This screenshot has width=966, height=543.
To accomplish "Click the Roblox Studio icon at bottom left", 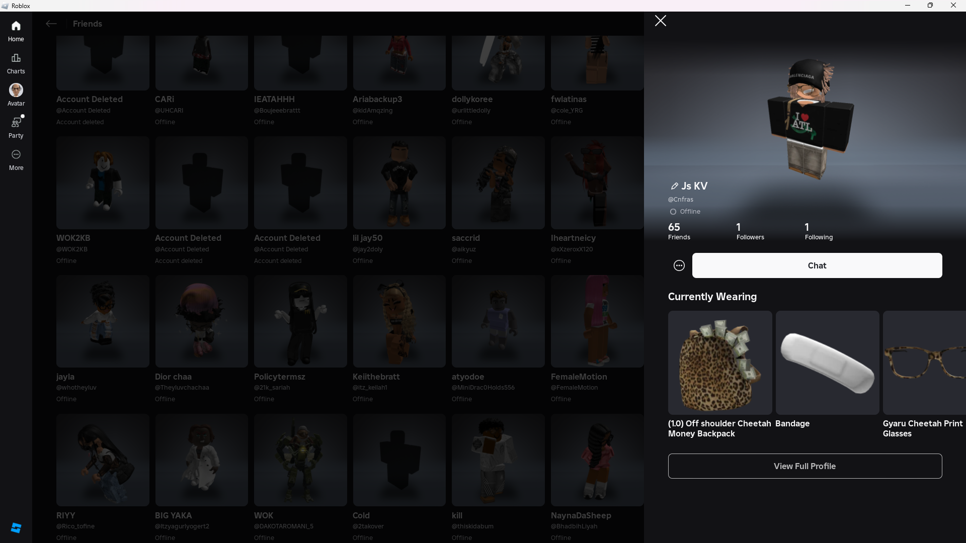I will point(16,527).
